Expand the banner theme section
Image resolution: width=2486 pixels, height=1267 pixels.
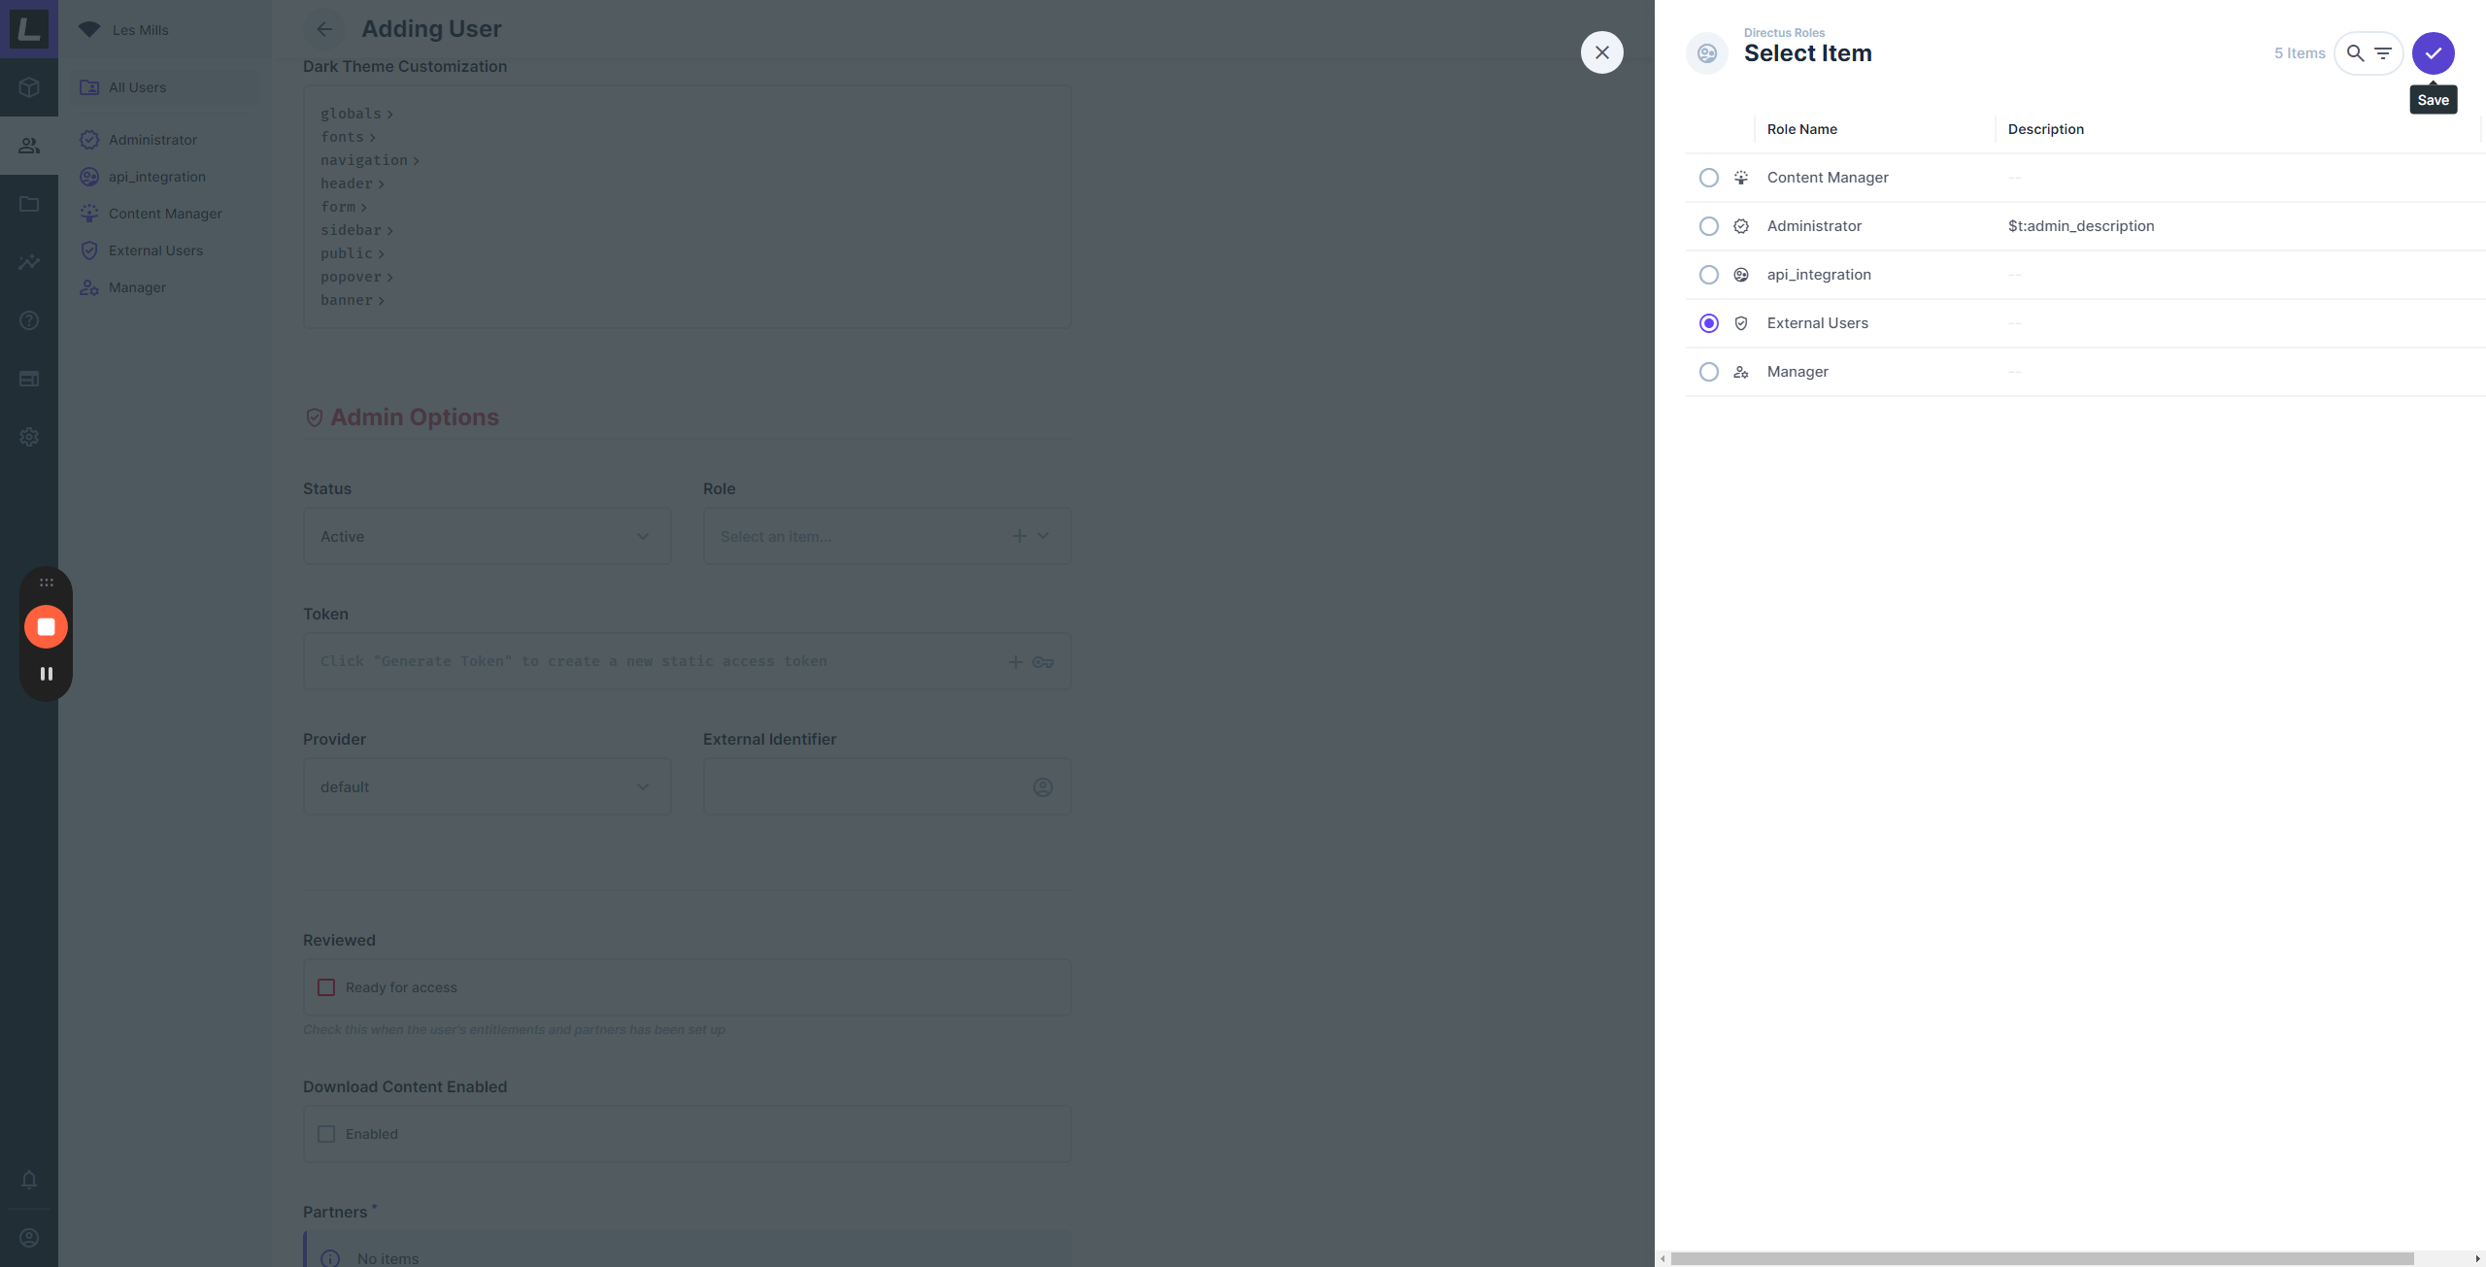[353, 300]
